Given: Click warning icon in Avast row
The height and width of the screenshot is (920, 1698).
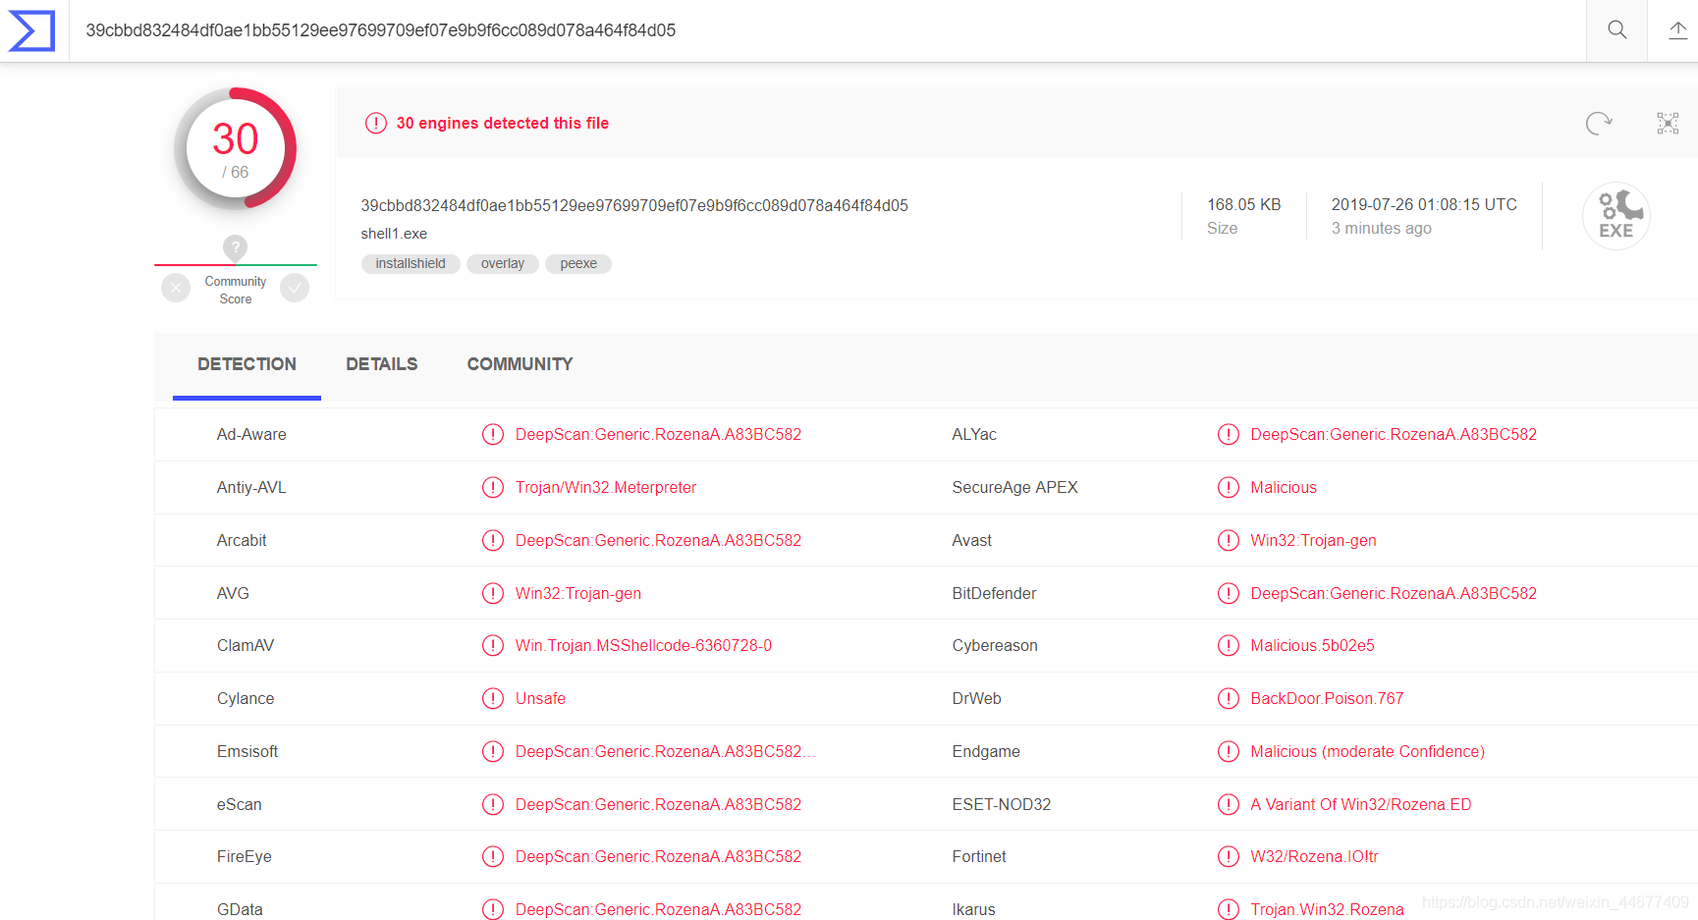Looking at the screenshot, I should click(1229, 540).
